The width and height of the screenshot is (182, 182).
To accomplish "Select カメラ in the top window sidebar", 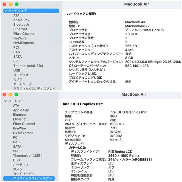I will (x=18, y=79).
